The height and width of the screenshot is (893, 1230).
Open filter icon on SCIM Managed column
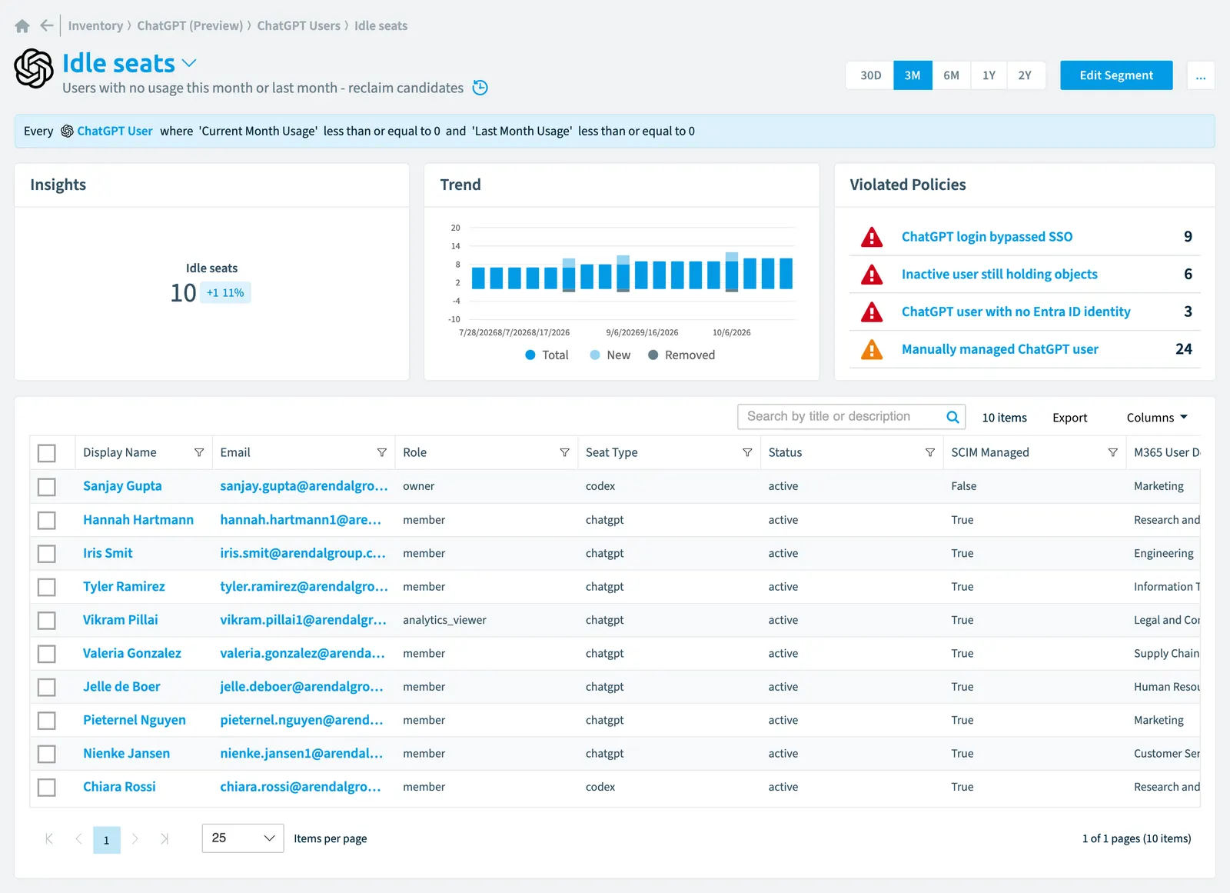(1112, 452)
